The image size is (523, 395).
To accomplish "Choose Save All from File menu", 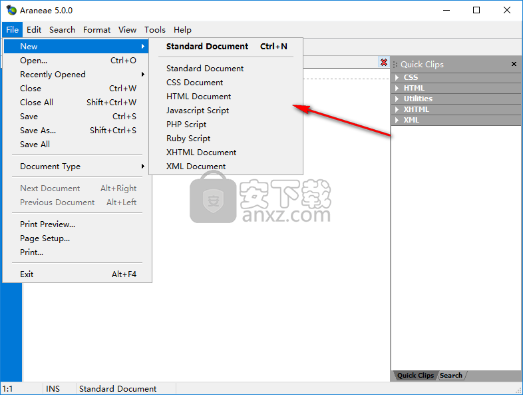I will (x=77, y=145).
